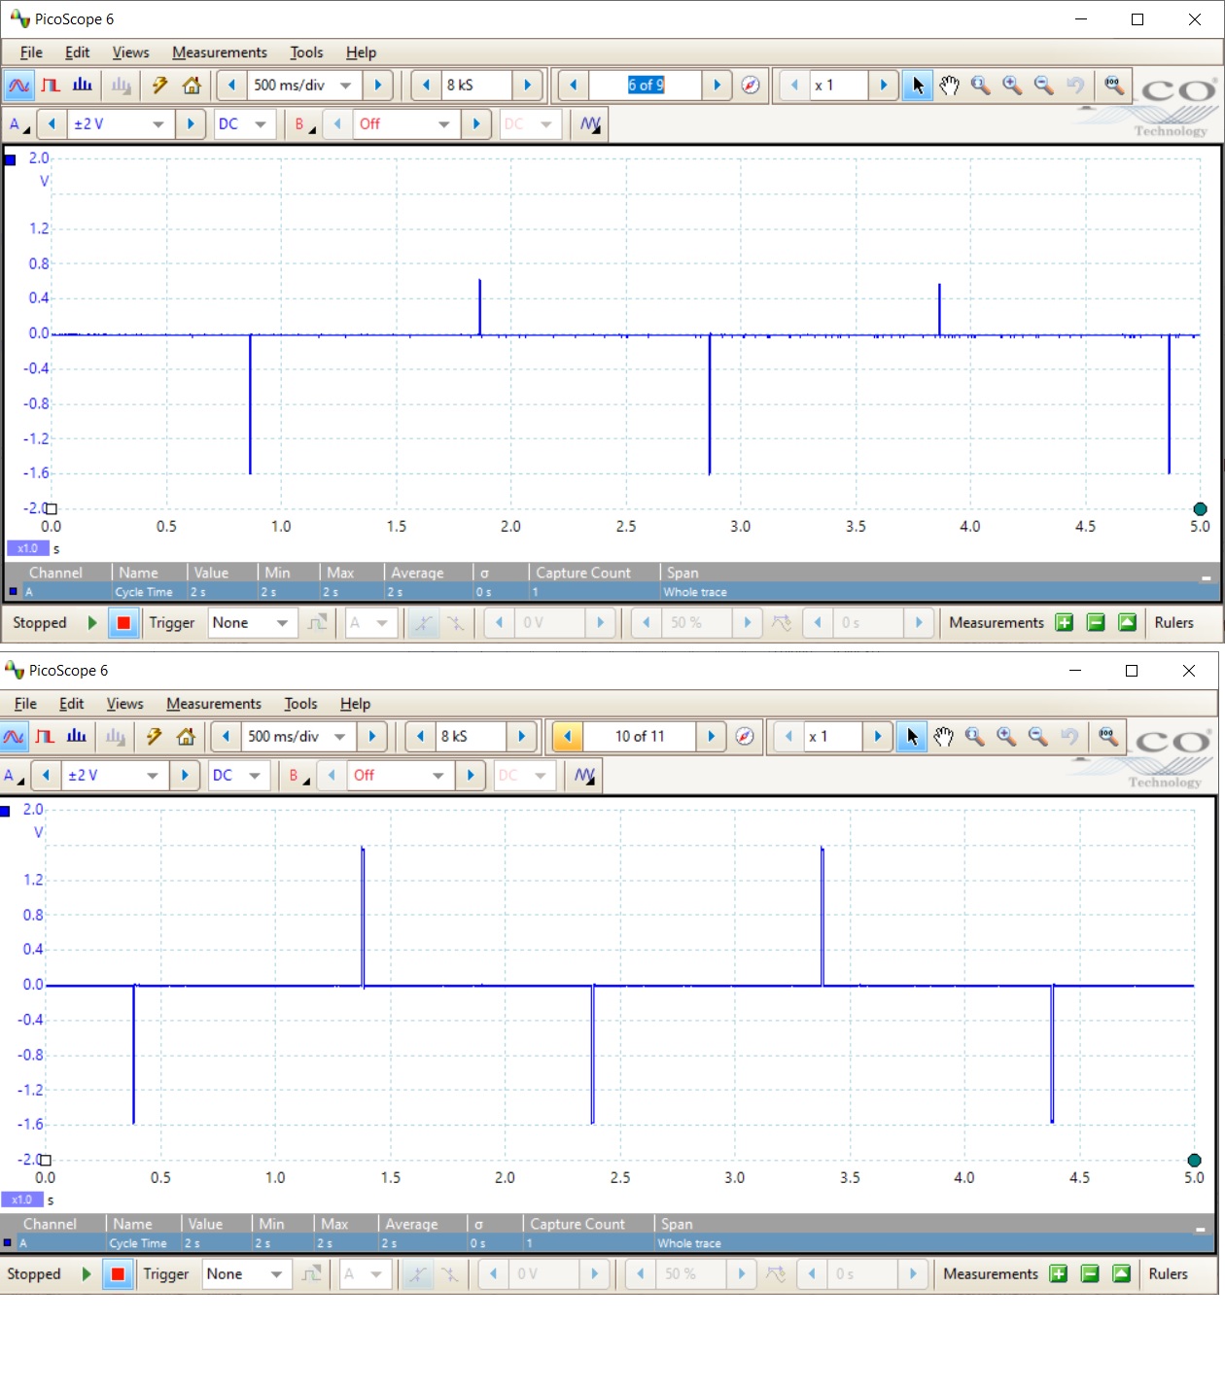Click the Home icon in the lower window
This screenshot has width=1225, height=1392.
[186, 737]
